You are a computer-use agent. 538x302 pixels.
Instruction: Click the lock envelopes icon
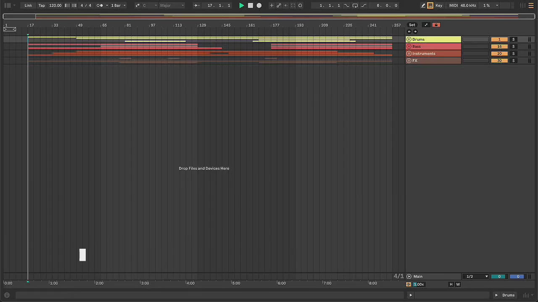pos(436,25)
